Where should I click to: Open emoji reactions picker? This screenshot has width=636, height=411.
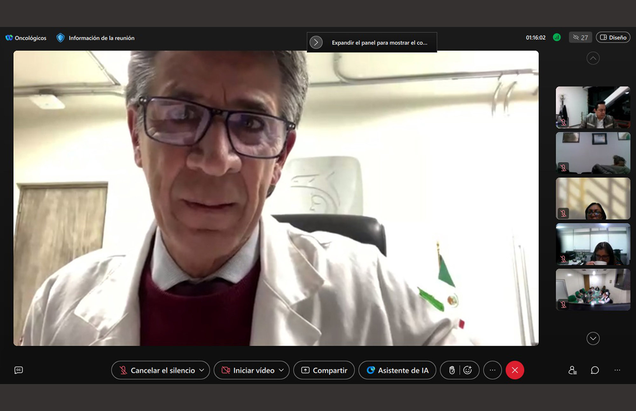467,370
